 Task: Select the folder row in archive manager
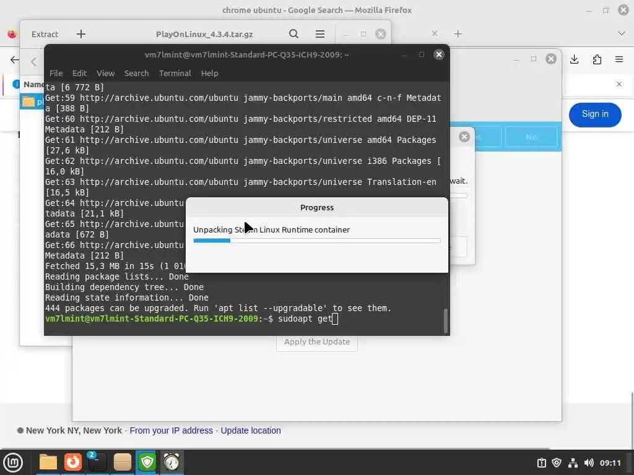[32, 102]
